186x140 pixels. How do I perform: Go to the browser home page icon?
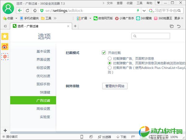pos(35,11)
